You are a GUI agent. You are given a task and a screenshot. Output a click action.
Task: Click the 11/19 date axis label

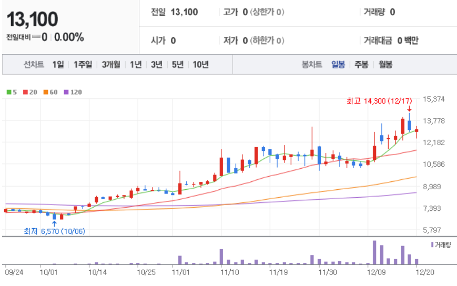click(x=278, y=272)
